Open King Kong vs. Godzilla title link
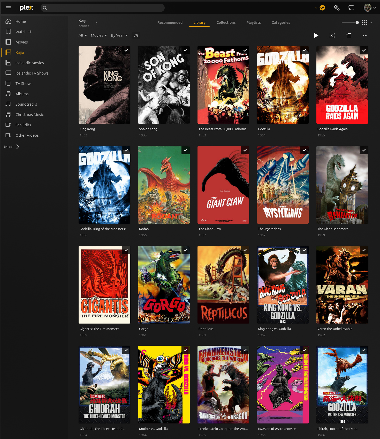Viewport: 380px width, 439px height. [274, 329]
